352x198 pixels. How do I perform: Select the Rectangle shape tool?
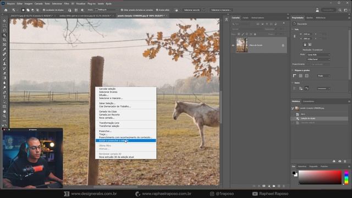coord(4,107)
